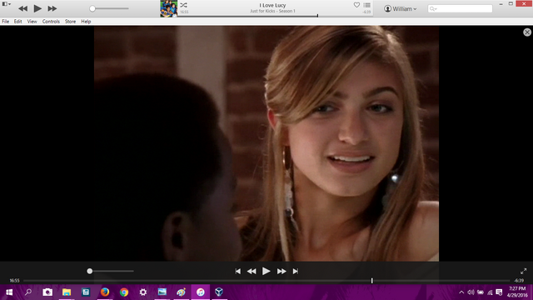
Task: Rewind using the top toolbar button
Action: pyautogui.click(x=22, y=8)
